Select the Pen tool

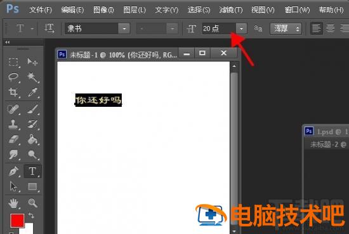[x=13, y=171]
